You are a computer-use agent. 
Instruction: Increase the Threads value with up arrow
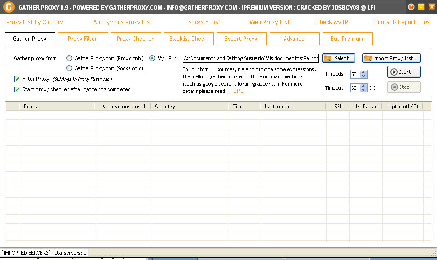click(x=363, y=72)
